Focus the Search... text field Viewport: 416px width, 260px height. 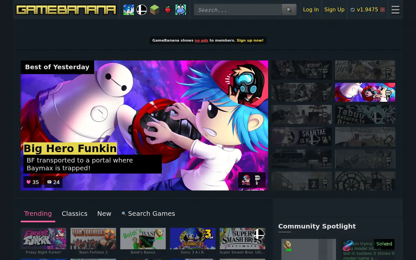(238, 10)
